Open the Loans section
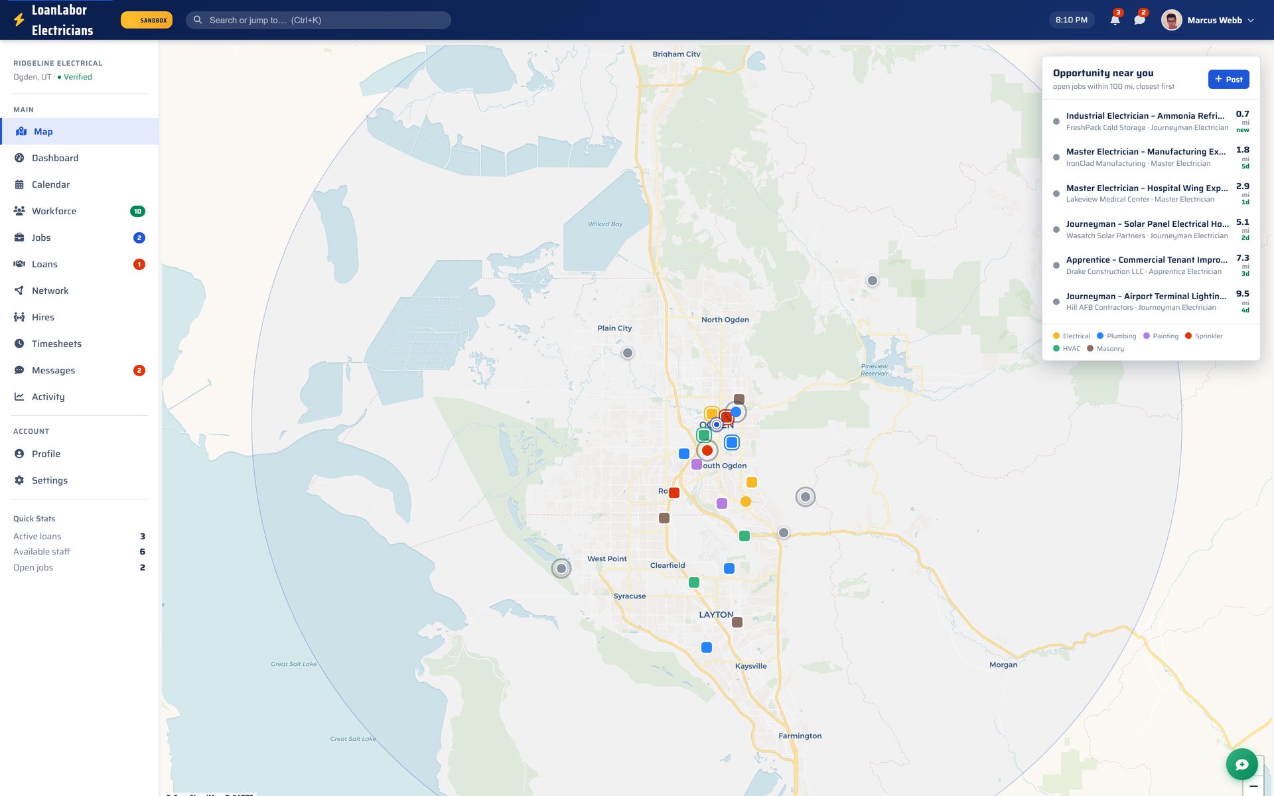Image resolution: width=1274 pixels, height=796 pixels. pos(80,264)
